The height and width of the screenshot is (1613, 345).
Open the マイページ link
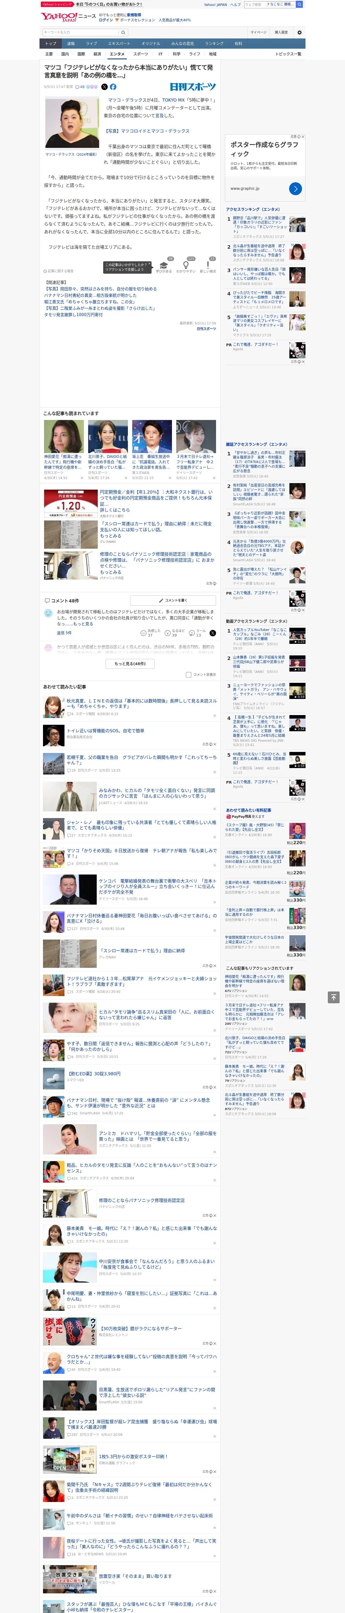258,32
